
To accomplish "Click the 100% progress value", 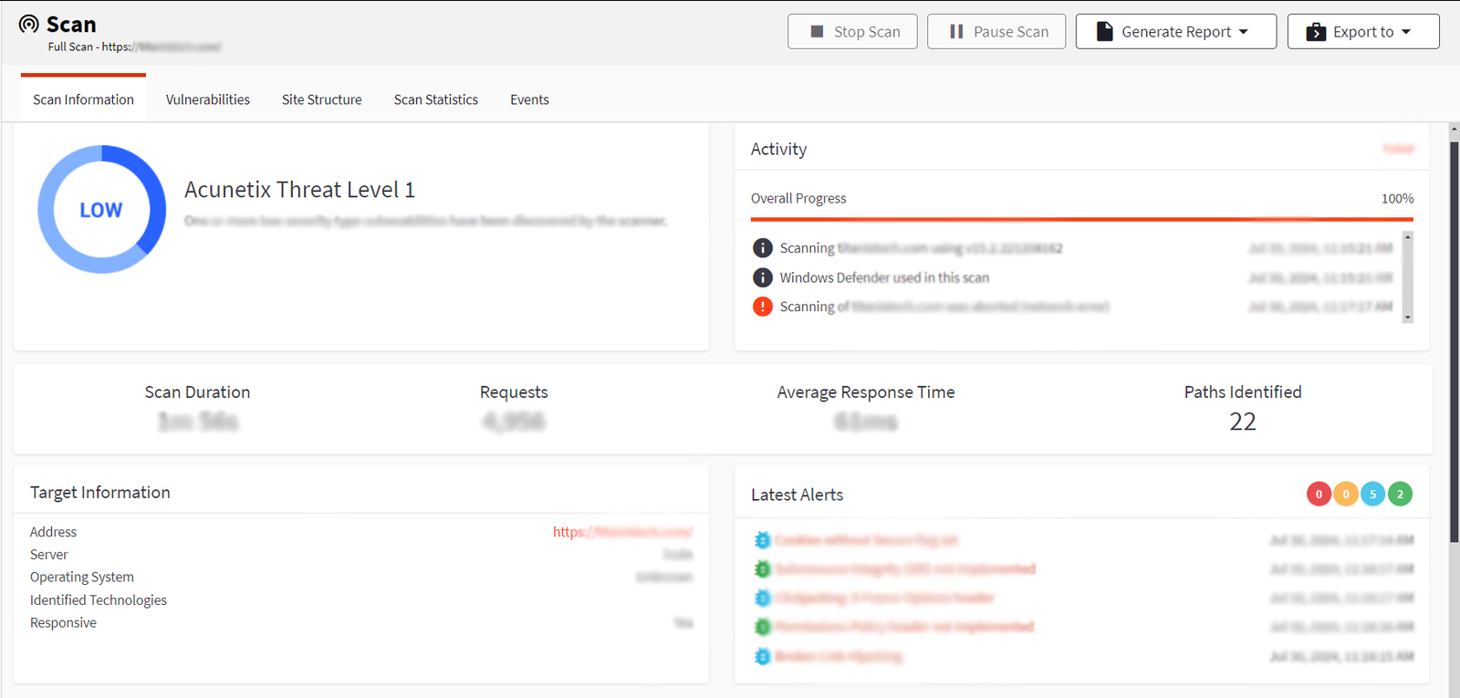I will click(x=1397, y=198).
